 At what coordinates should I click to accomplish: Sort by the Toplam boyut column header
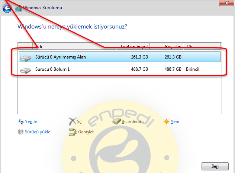coord(133,46)
